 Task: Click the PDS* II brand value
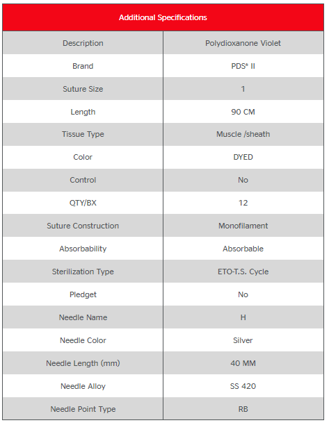(x=243, y=66)
